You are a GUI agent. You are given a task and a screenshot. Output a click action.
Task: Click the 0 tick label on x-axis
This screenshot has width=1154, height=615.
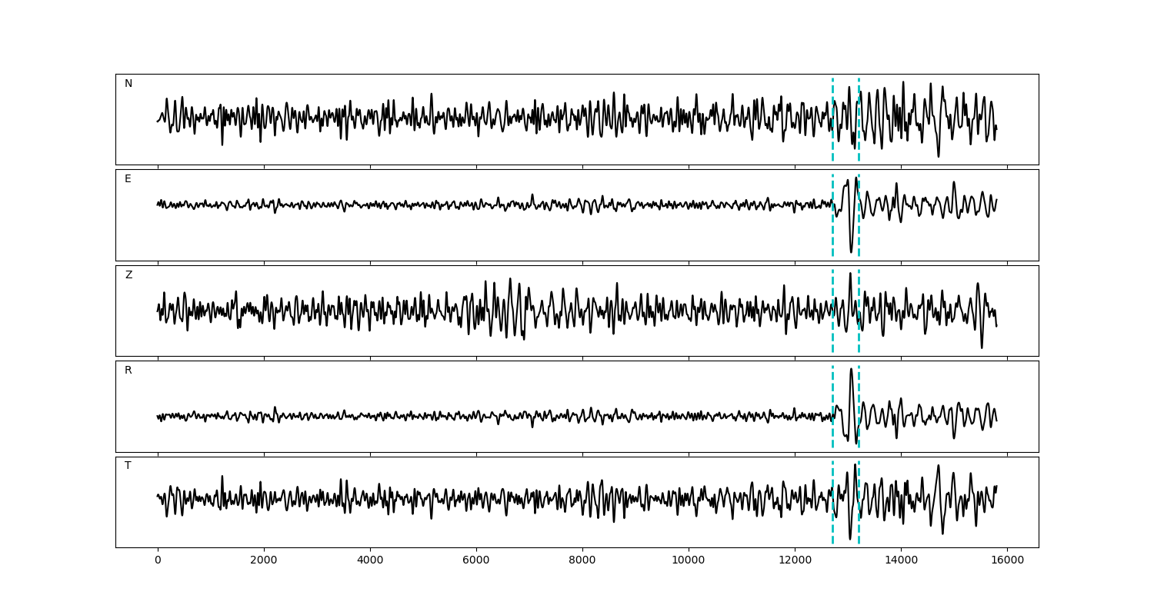pyautogui.click(x=158, y=561)
